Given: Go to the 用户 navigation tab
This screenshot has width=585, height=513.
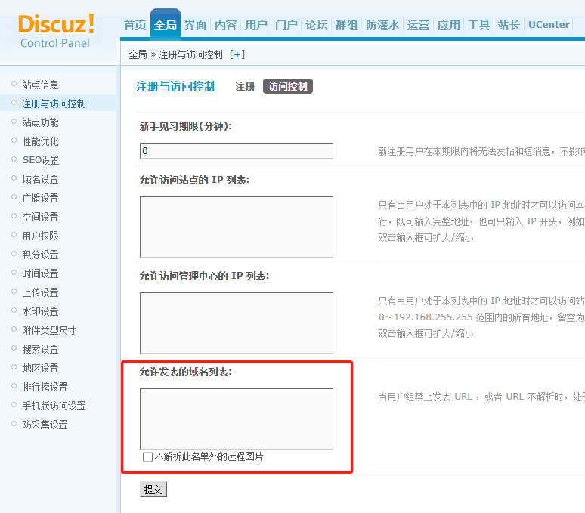Looking at the screenshot, I should [x=256, y=25].
